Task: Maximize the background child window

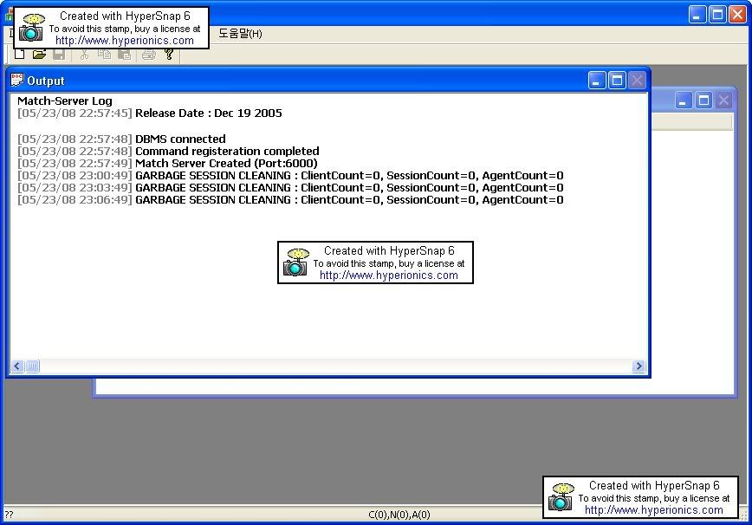Action: [704, 100]
